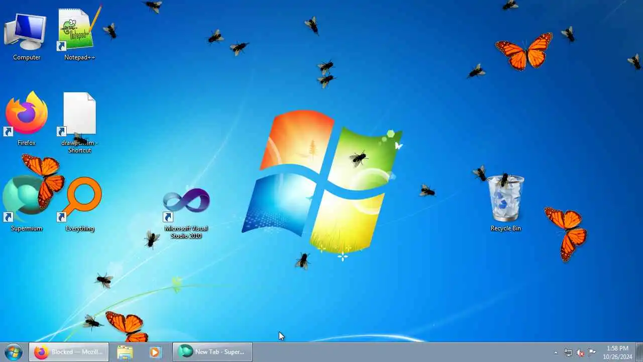The image size is (643, 362).
Task: Open the Windows Start menu
Action: click(14, 352)
